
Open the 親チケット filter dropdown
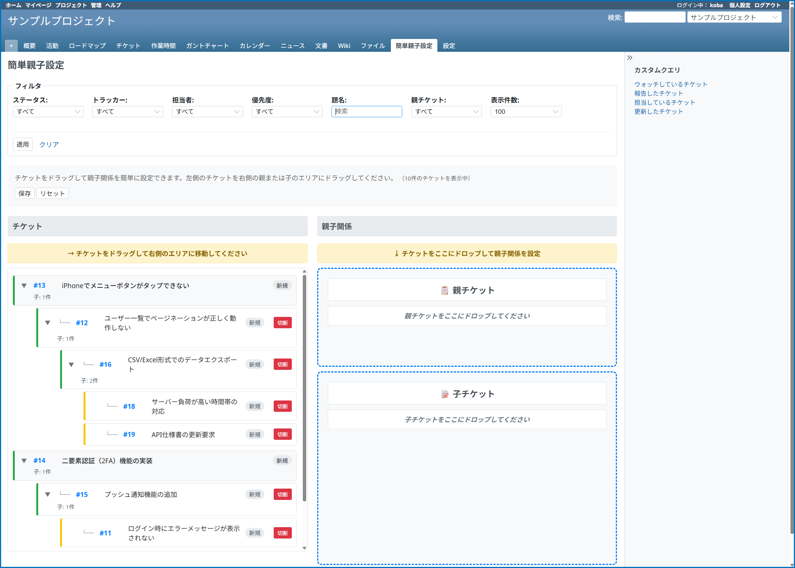(x=446, y=112)
